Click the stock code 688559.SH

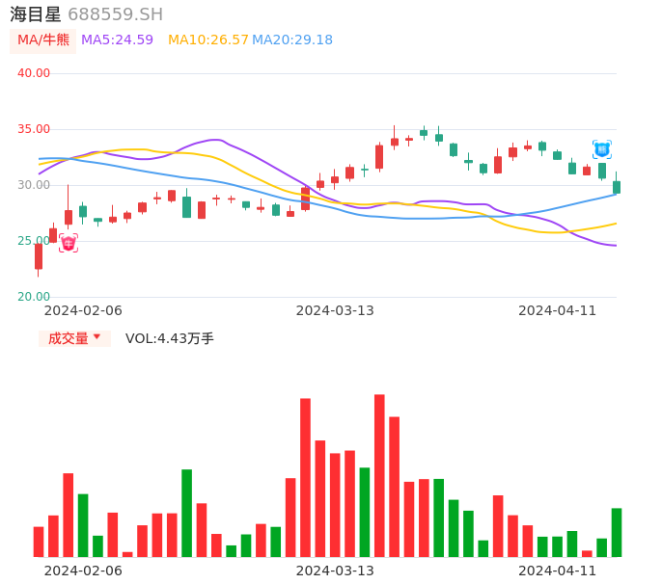(115, 14)
